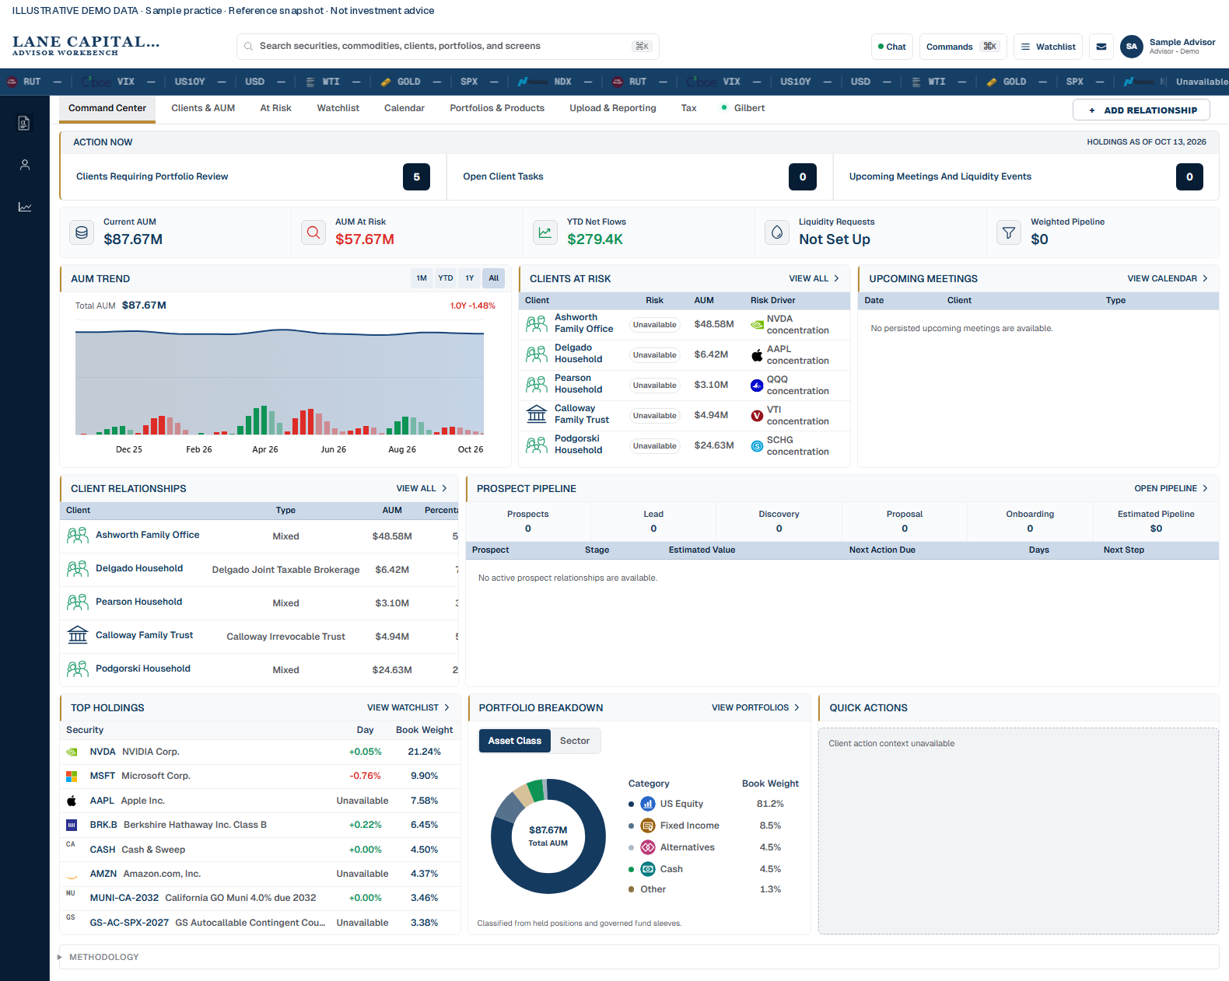
Task: Open the line chart icon in sidebar
Action: click(24, 207)
